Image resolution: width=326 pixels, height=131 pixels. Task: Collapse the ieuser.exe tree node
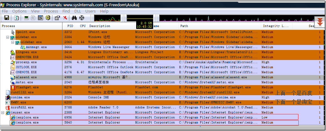pos(3,112)
